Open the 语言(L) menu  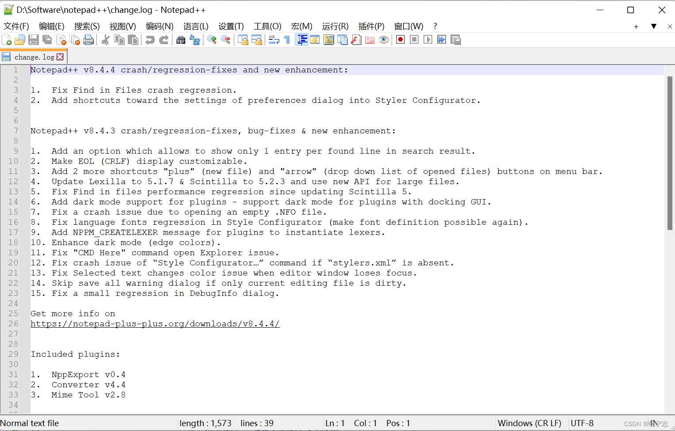(x=196, y=26)
